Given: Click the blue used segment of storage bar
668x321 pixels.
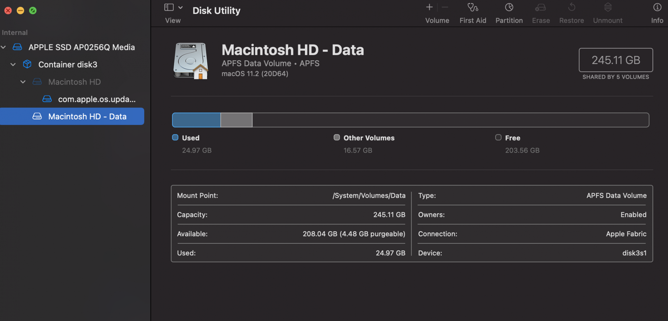Looking at the screenshot, I should click(x=196, y=120).
